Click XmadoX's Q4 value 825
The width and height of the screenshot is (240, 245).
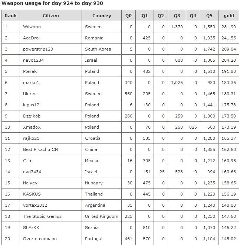tap(193, 127)
